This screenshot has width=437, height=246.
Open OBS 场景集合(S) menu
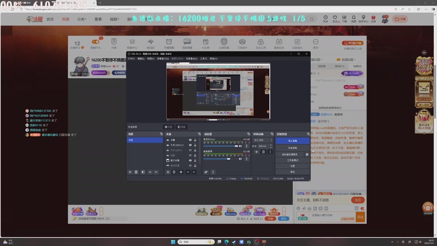pos(192,58)
